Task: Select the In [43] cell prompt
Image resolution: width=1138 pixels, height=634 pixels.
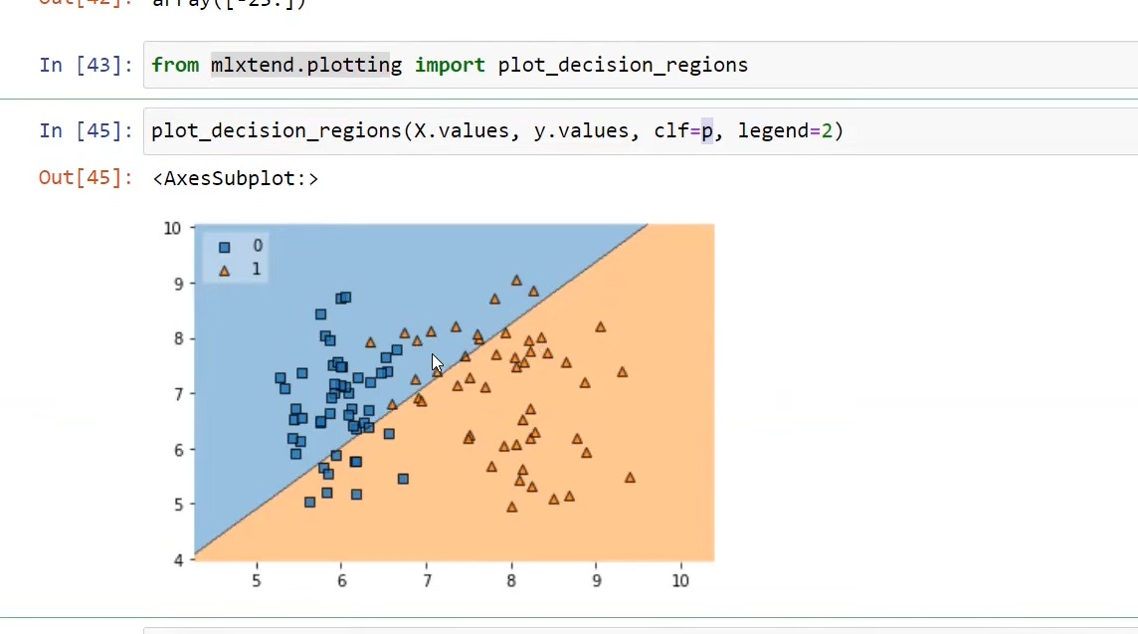Action: (x=86, y=66)
